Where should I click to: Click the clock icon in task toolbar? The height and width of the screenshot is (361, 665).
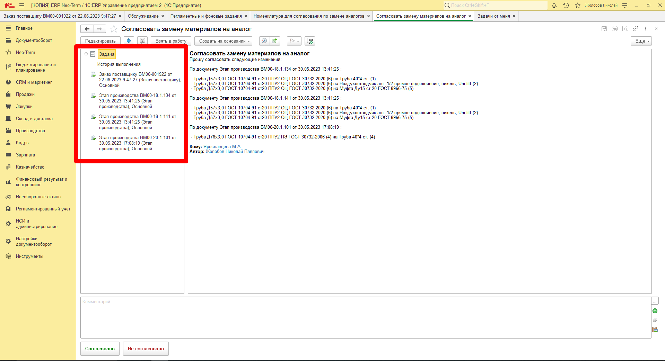tap(264, 41)
